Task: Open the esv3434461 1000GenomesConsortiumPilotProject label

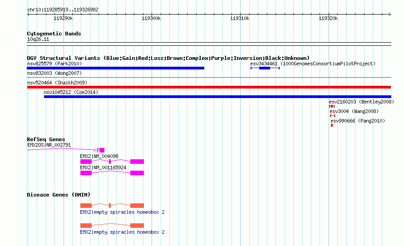Action: click(x=313, y=64)
